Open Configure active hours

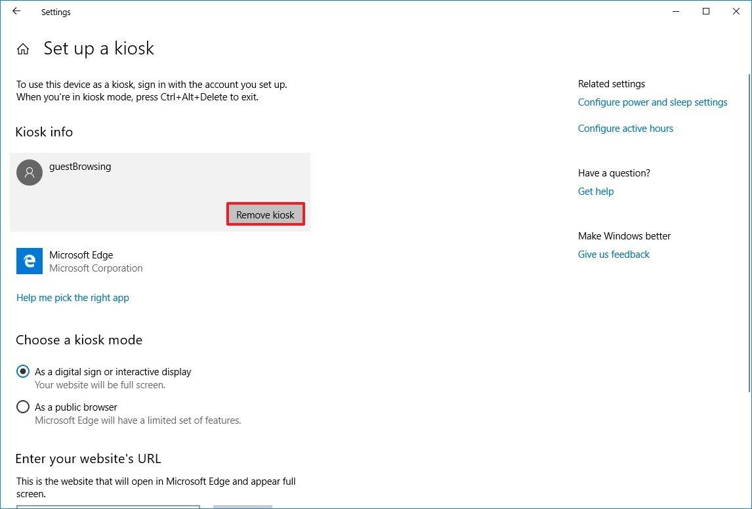tap(625, 128)
